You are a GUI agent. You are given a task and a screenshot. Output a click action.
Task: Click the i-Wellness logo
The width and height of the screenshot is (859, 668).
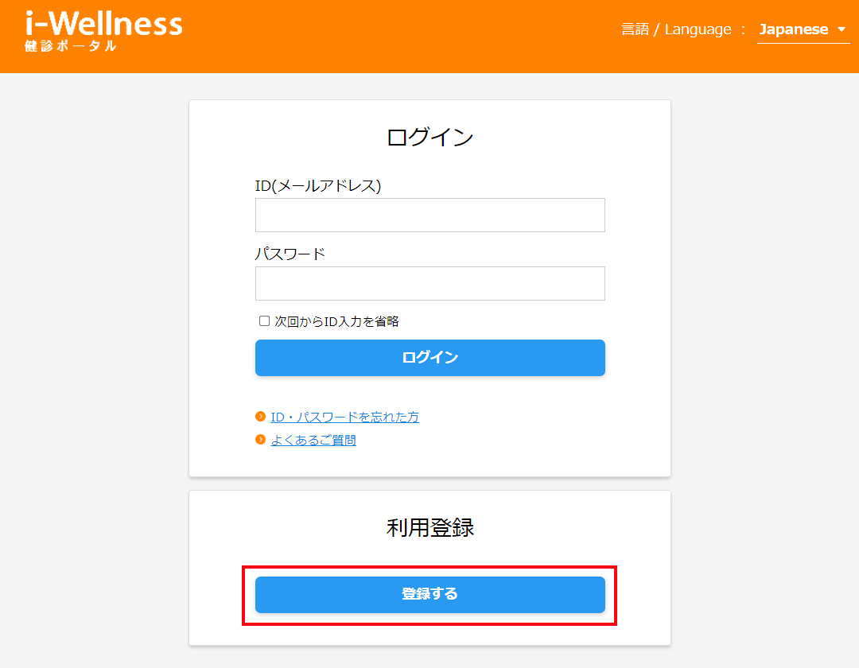[103, 24]
